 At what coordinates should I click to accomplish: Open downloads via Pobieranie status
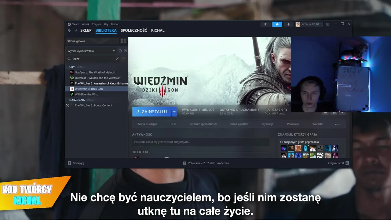206,163
